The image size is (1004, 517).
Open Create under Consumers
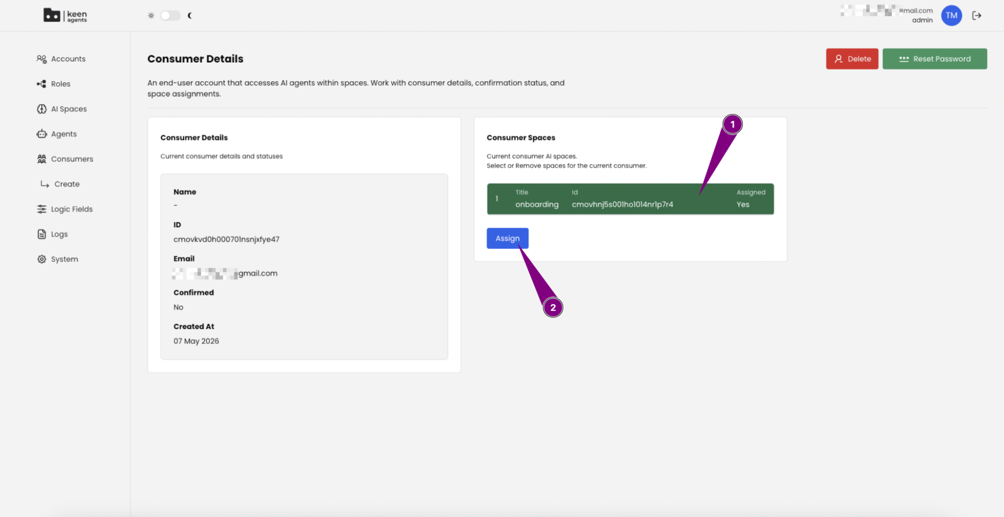click(x=67, y=184)
